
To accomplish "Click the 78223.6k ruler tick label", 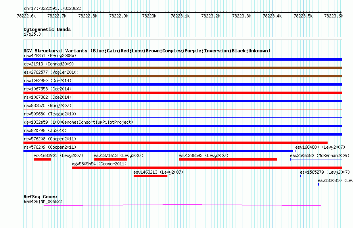I will click(x=334, y=16).
